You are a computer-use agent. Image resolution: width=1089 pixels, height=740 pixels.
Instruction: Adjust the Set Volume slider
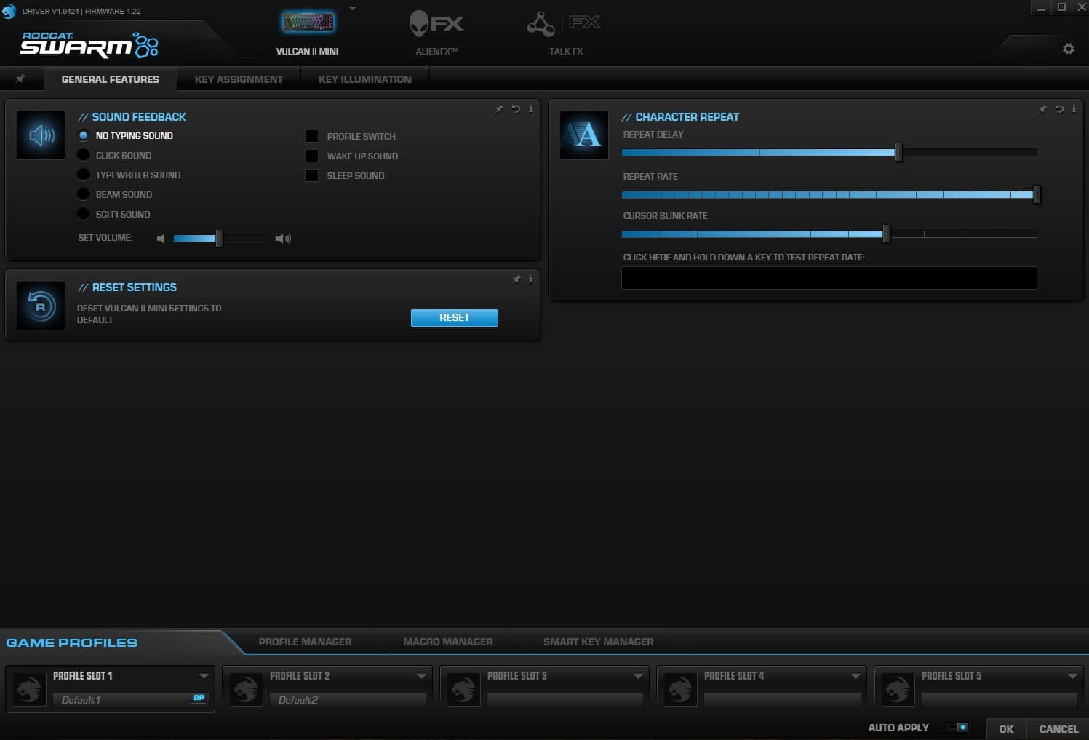(219, 238)
